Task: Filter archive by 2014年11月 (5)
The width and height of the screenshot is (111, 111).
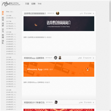Action: (11, 95)
